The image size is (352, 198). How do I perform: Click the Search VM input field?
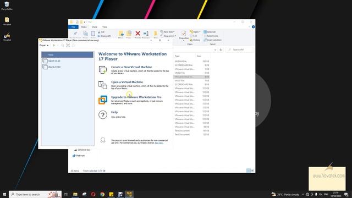click(x=239, y=50)
